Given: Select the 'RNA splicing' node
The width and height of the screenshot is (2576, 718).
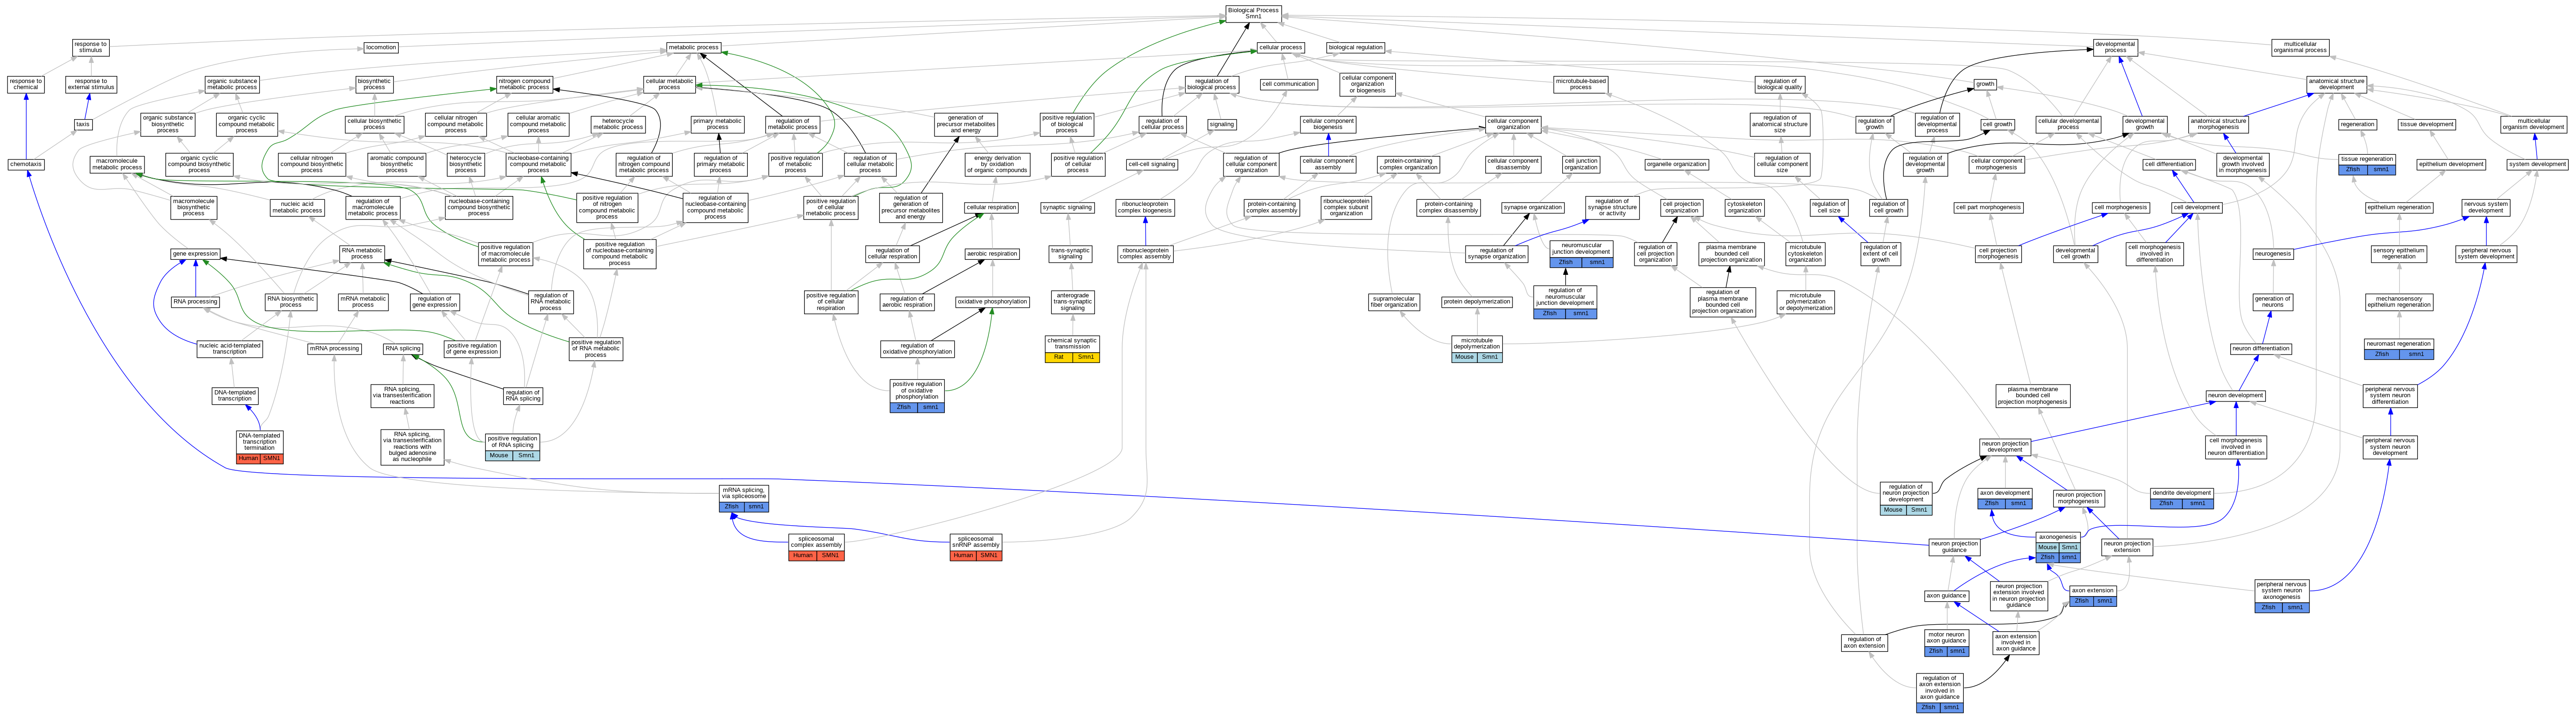Looking at the screenshot, I should (403, 348).
